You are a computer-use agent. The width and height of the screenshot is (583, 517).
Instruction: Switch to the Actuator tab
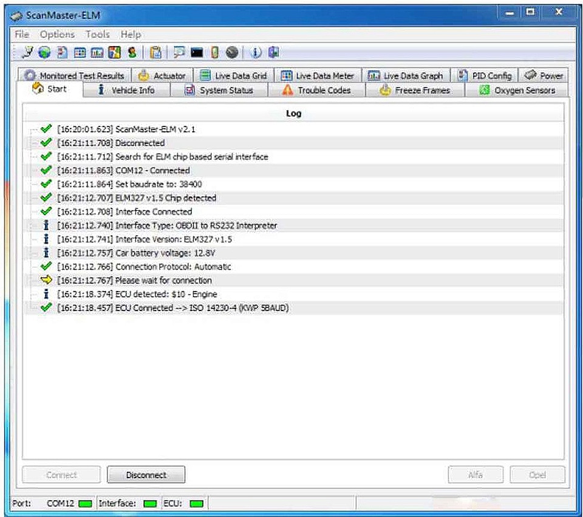tap(163, 75)
